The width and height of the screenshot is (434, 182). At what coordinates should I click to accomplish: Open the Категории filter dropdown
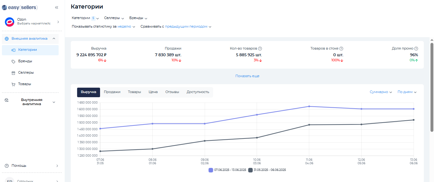point(85,18)
